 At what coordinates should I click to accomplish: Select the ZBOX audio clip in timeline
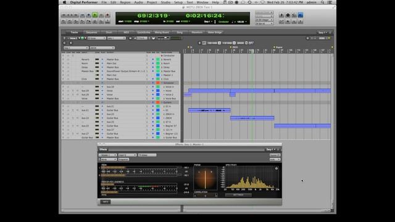pos(252,118)
